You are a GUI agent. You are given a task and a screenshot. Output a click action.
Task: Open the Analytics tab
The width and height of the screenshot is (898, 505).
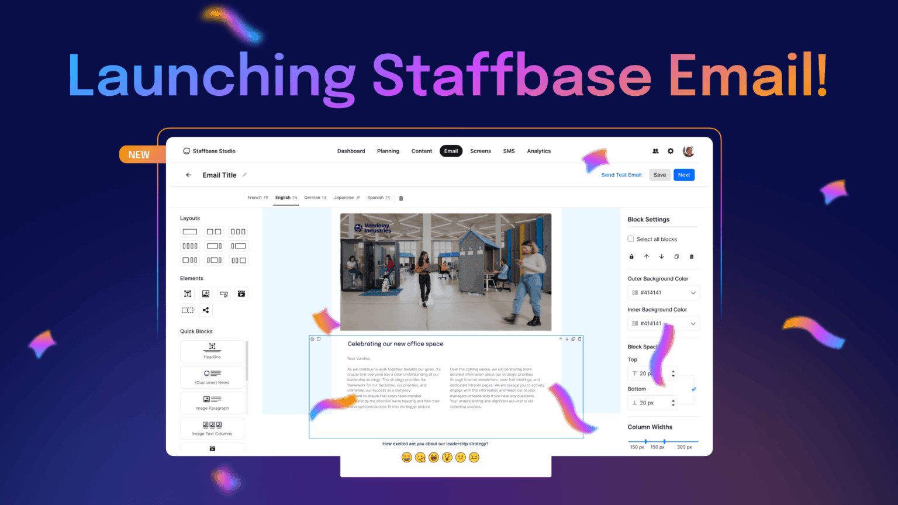pos(538,151)
